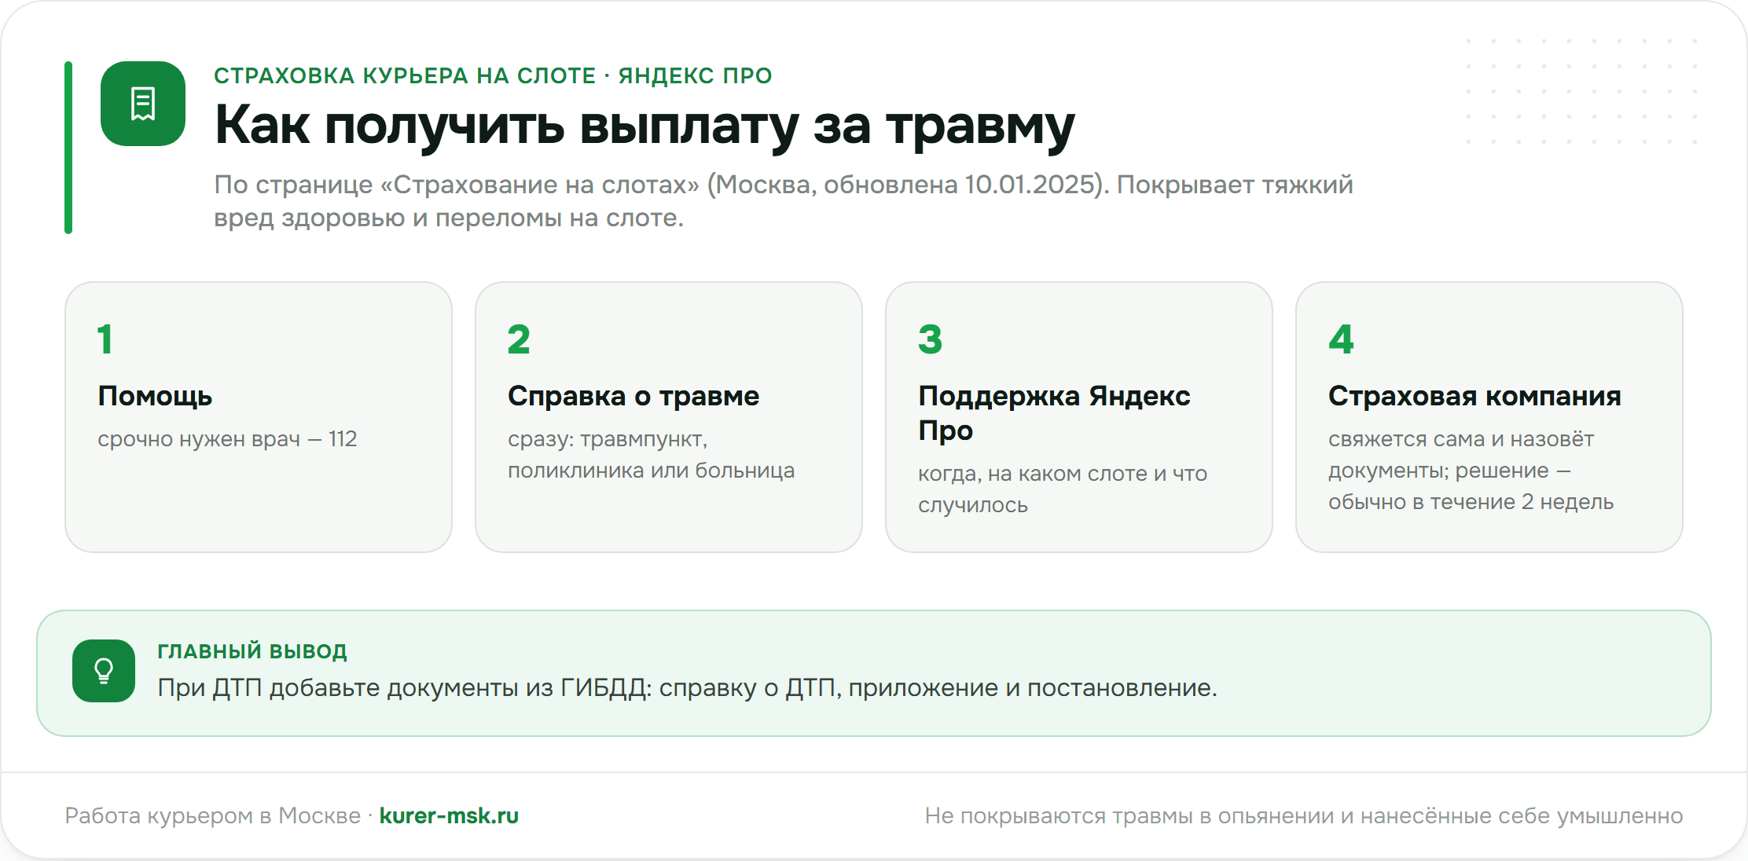Select the card titled 'Справка о травме'
Viewport: 1748px width, 861px height.
pos(669,417)
